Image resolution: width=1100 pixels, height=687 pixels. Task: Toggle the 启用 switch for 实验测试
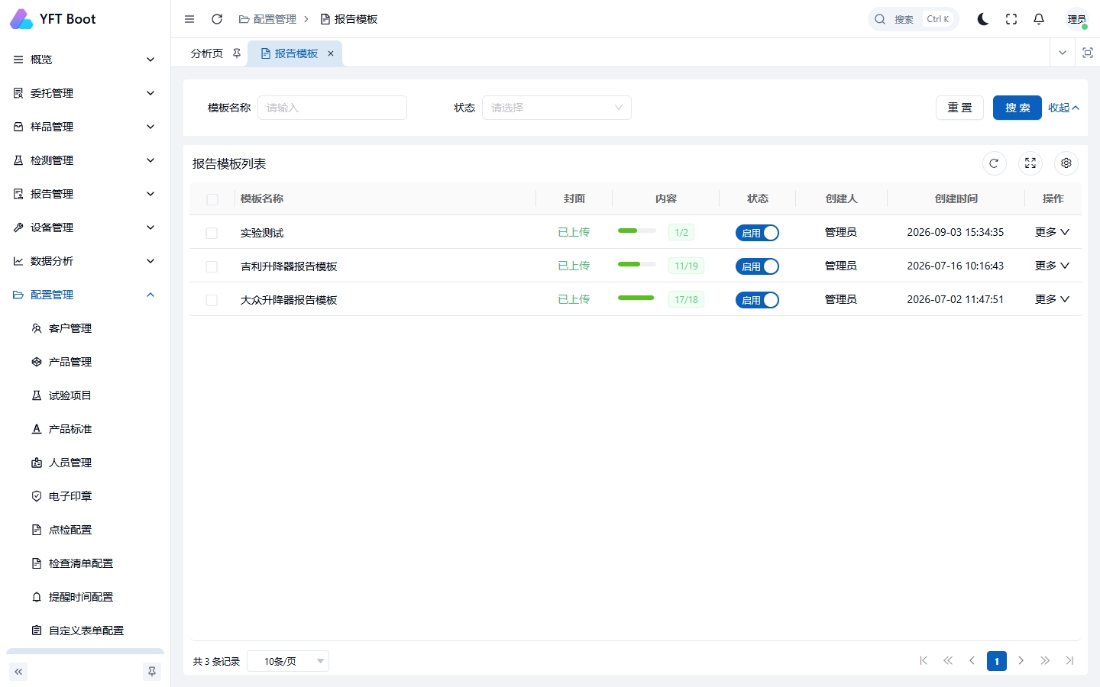(x=757, y=233)
